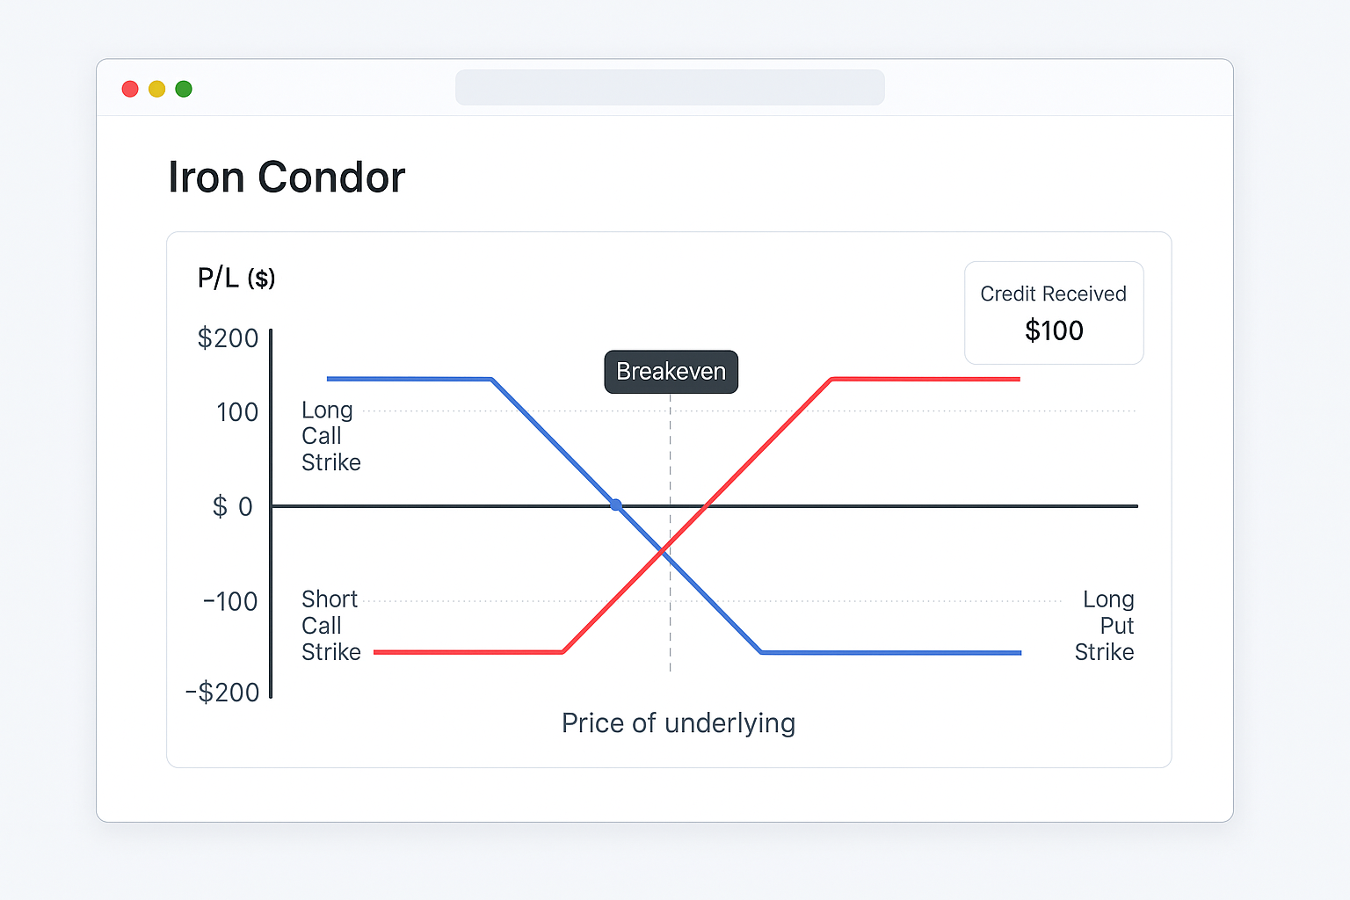Click the yellow minimize window button

156,89
